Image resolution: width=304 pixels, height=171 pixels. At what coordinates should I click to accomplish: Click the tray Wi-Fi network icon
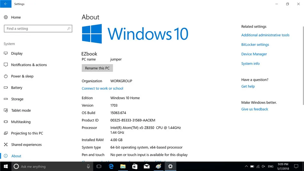[258, 166]
